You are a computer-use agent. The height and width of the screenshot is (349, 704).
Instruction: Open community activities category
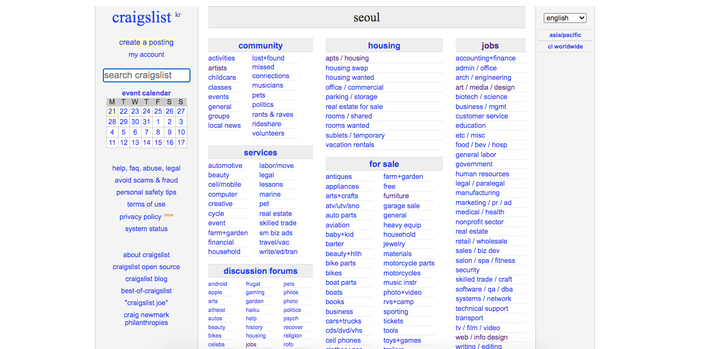(x=221, y=58)
